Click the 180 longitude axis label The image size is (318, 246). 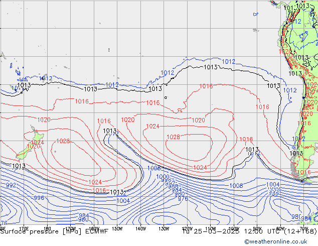[x=47, y=229]
